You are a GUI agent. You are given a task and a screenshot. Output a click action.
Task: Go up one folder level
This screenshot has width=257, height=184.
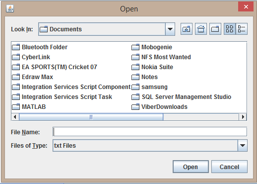[x=187, y=29]
